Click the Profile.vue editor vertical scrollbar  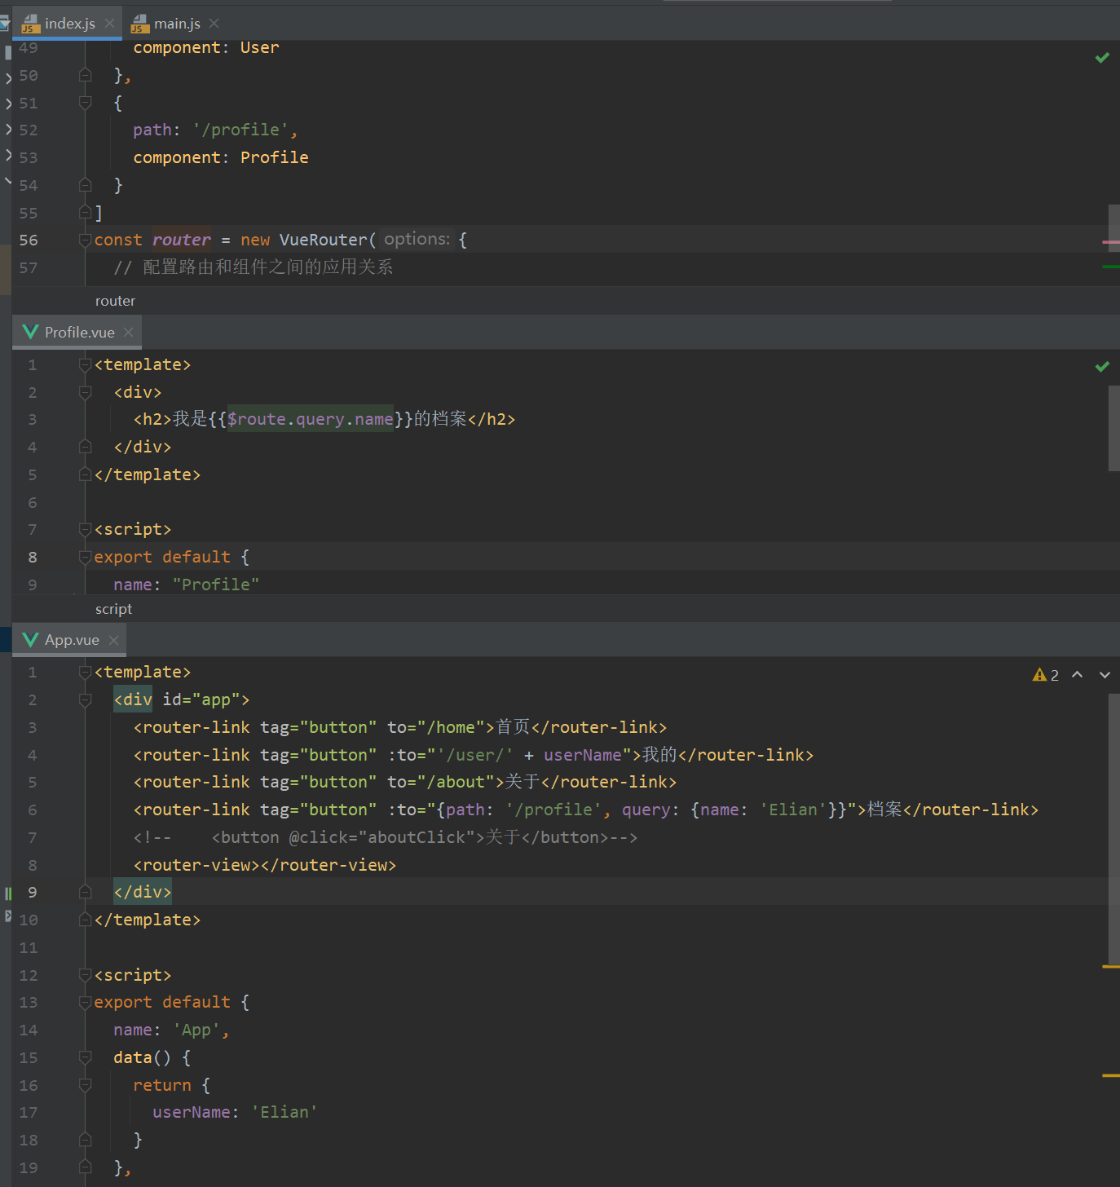pos(1113,428)
